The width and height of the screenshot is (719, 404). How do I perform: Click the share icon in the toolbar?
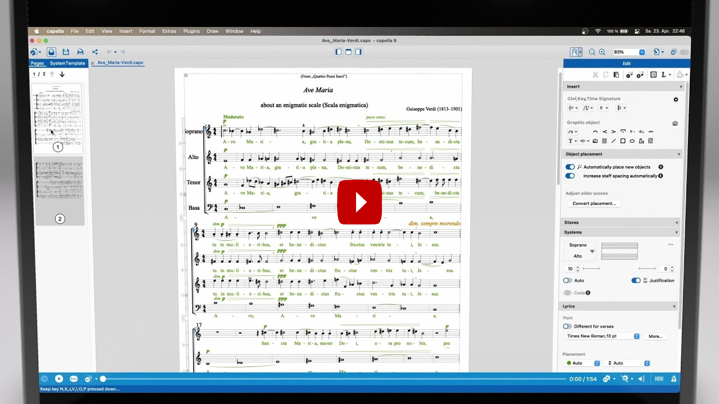coord(94,52)
